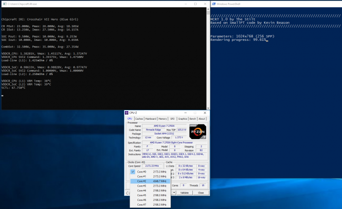Click the CPU-Z title bar app icon
The height and width of the screenshot is (209, 342).
pyautogui.click(x=126, y=113)
